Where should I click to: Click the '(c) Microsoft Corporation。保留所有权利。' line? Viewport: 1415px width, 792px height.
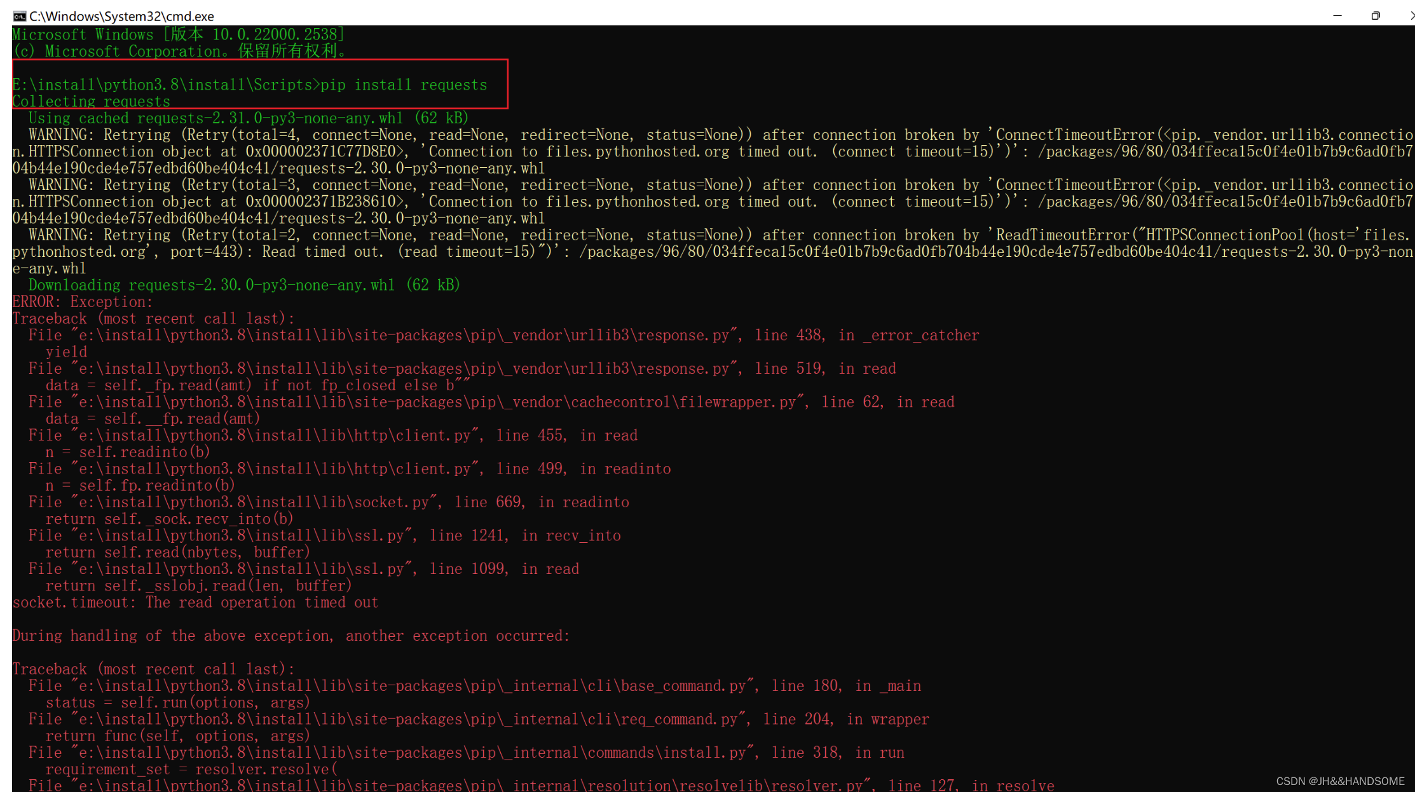[x=181, y=51]
